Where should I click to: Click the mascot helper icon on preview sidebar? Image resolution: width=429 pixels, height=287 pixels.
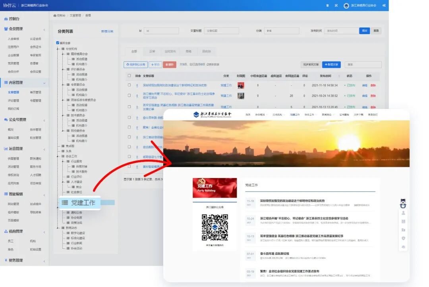click(403, 204)
